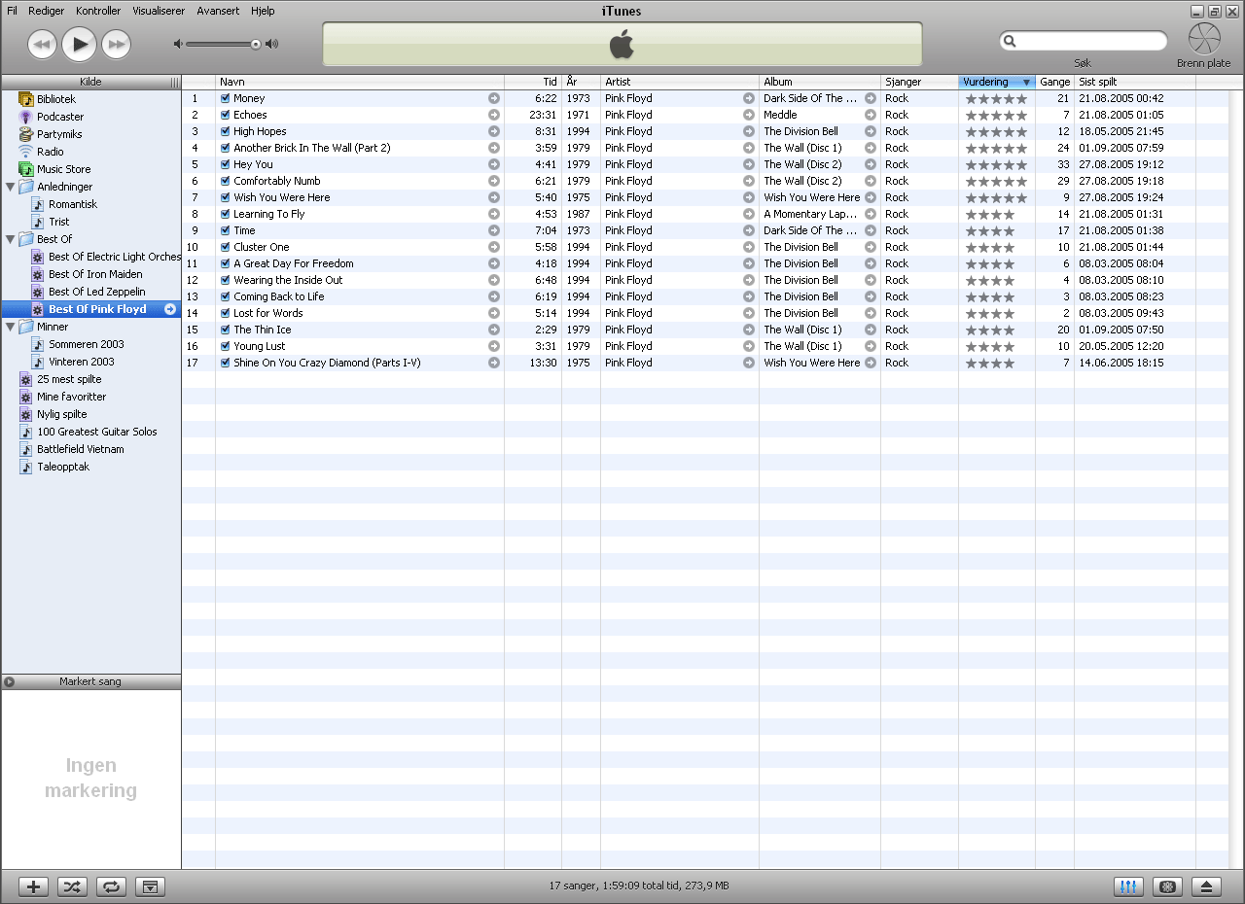Select the Romantisk playlist
Screen dimensions: 1245x904
tap(73, 204)
